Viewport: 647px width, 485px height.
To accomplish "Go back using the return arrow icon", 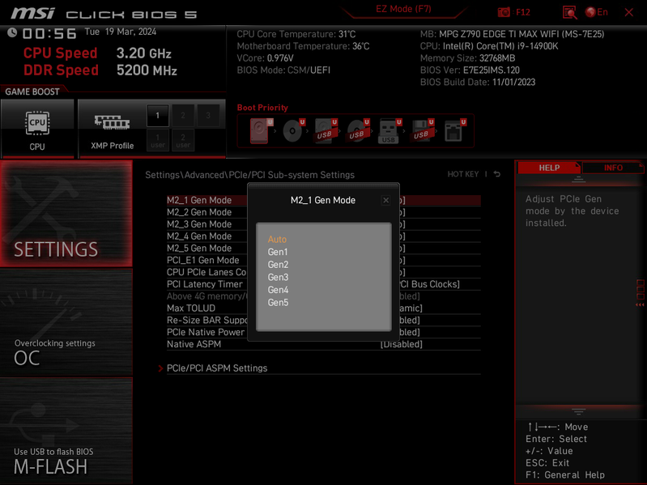I will click(x=497, y=174).
